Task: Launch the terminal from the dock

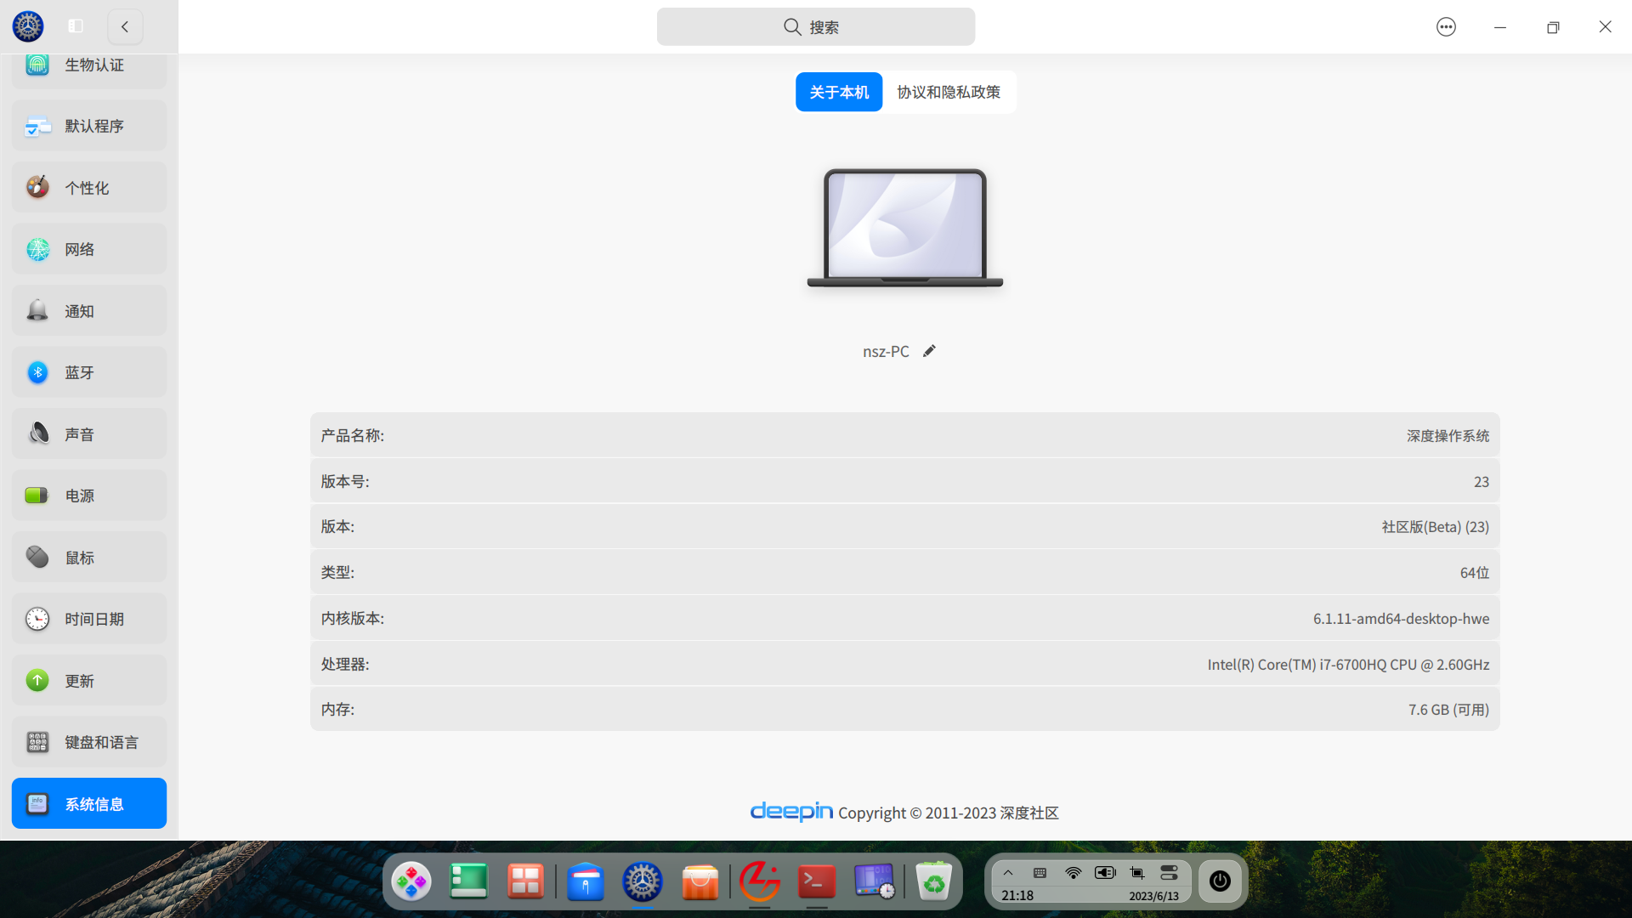Action: tap(816, 881)
